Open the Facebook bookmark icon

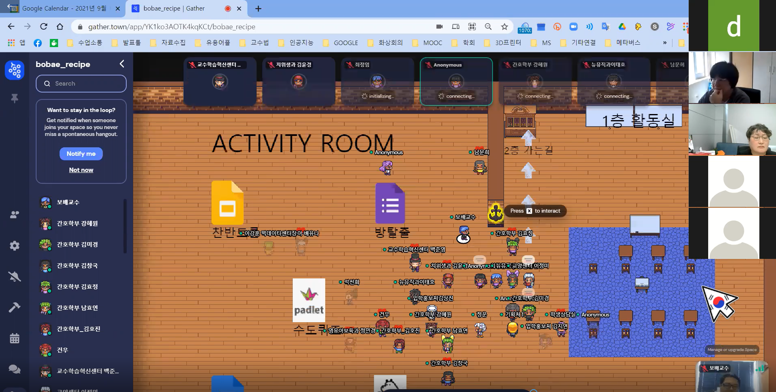coord(38,43)
